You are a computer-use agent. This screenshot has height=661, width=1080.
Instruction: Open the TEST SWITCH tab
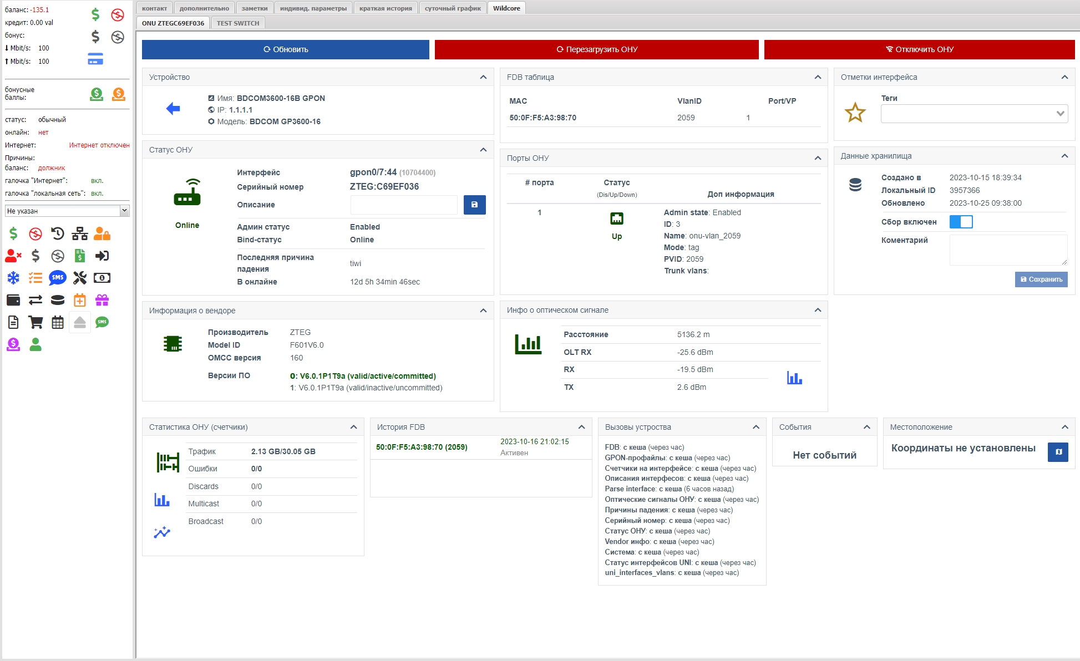coord(238,23)
